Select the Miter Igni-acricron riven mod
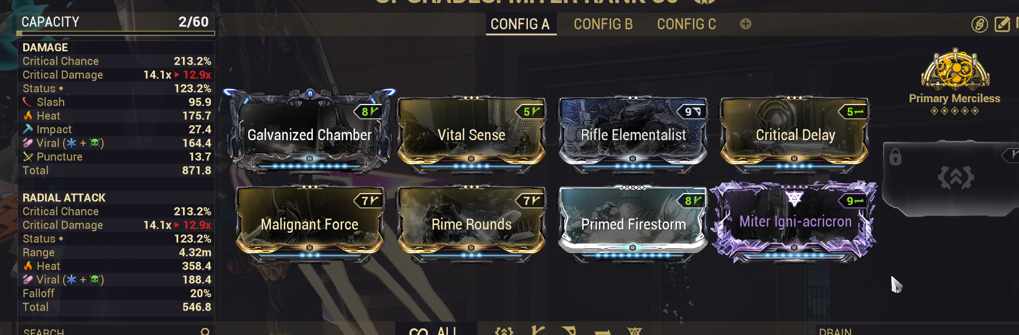The height and width of the screenshot is (335, 1019). pyautogui.click(x=795, y=222)
